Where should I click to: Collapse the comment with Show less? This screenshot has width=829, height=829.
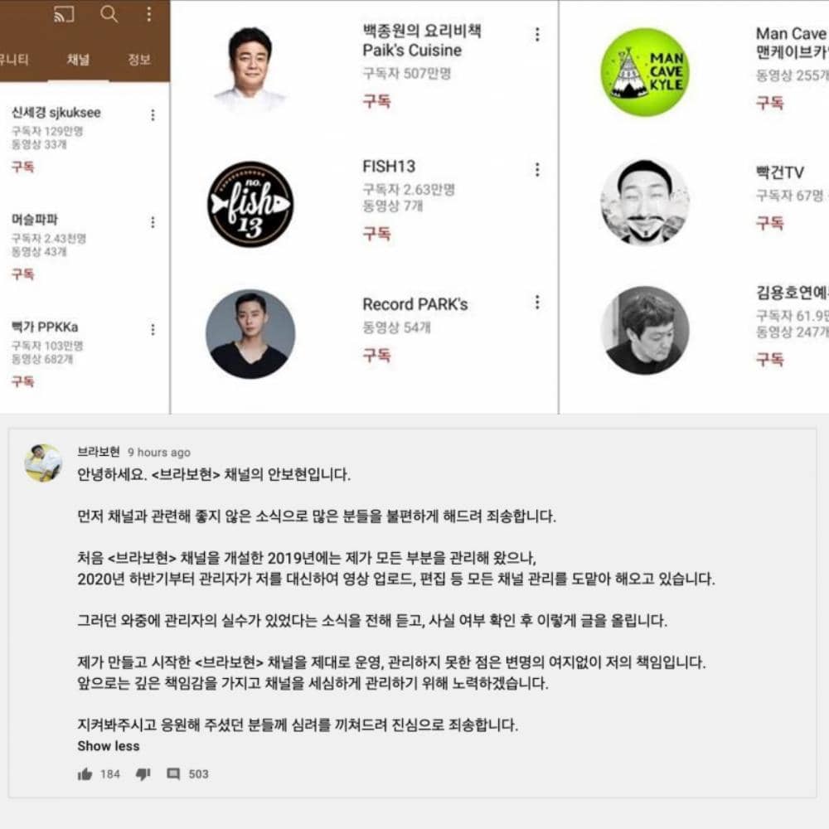[109, 746]
